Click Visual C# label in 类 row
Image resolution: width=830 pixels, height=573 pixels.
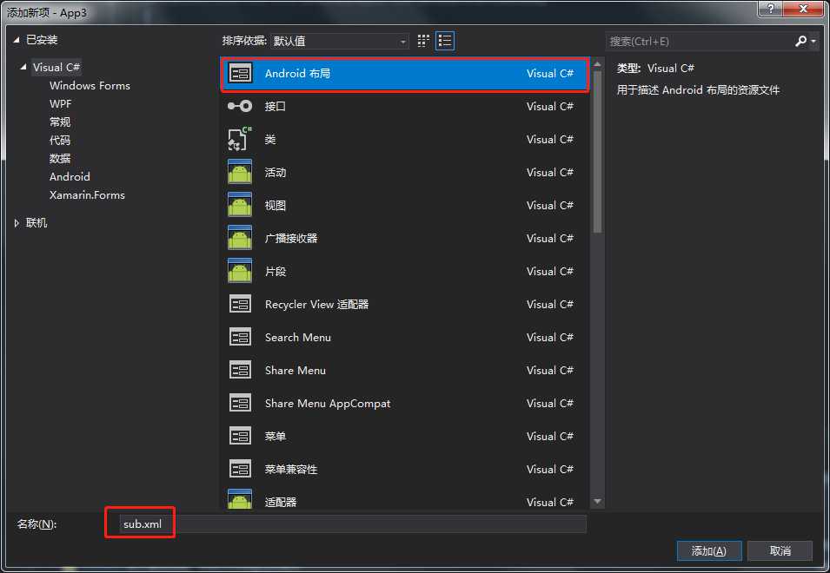point(550,140)
